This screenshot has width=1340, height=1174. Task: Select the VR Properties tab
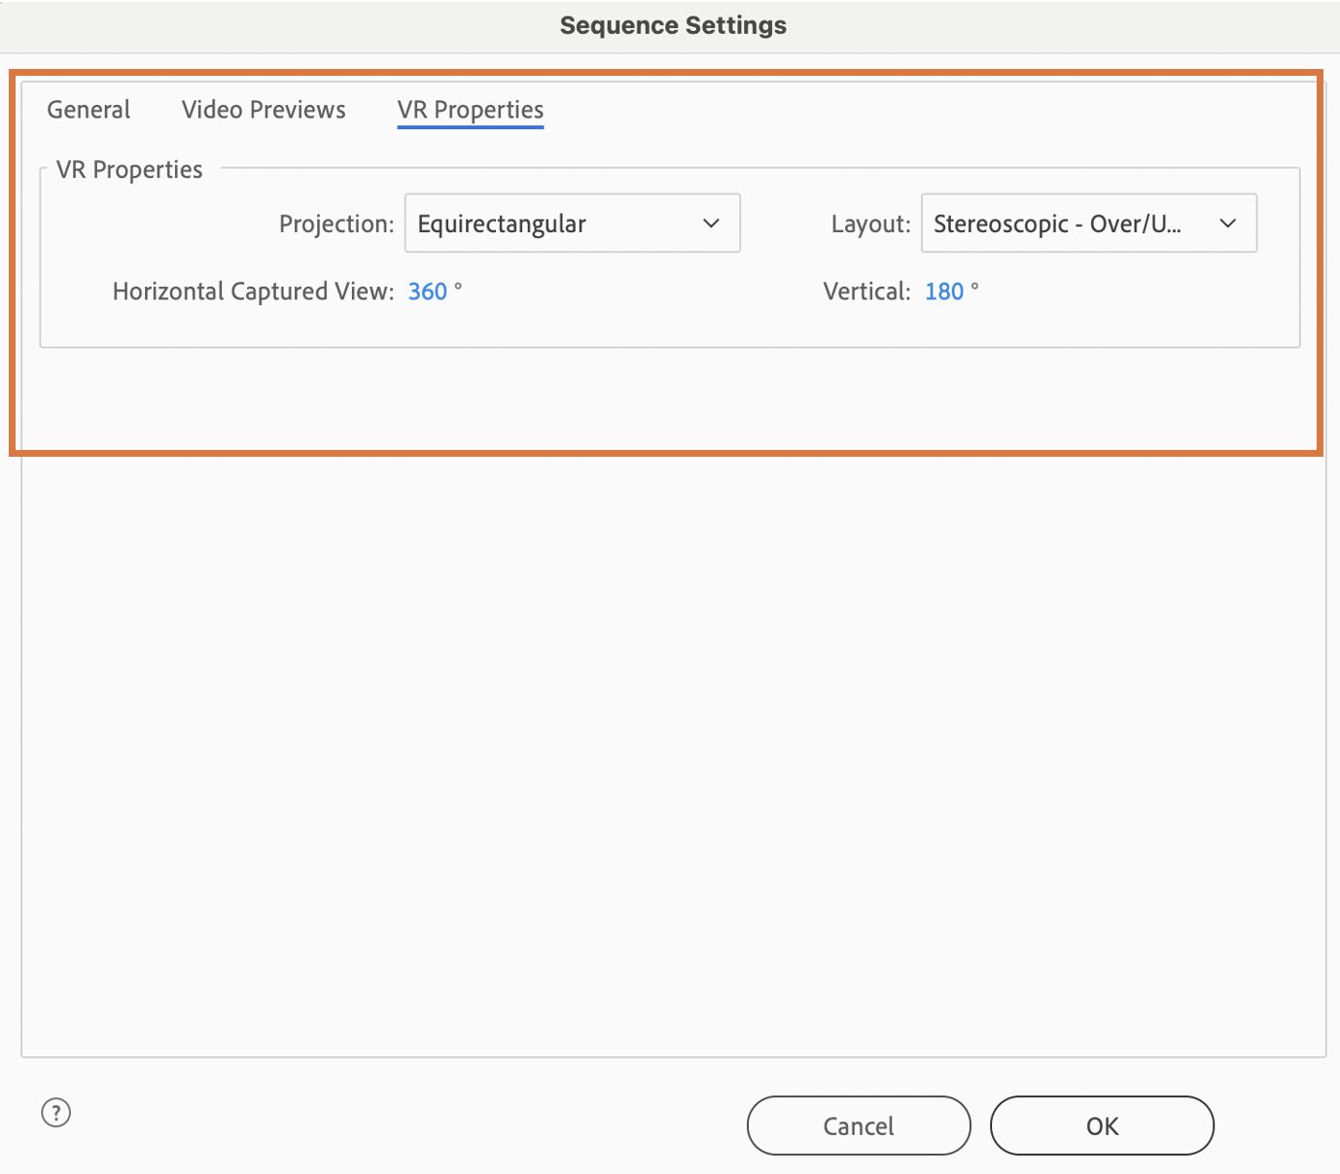click(x=470, y=110)
